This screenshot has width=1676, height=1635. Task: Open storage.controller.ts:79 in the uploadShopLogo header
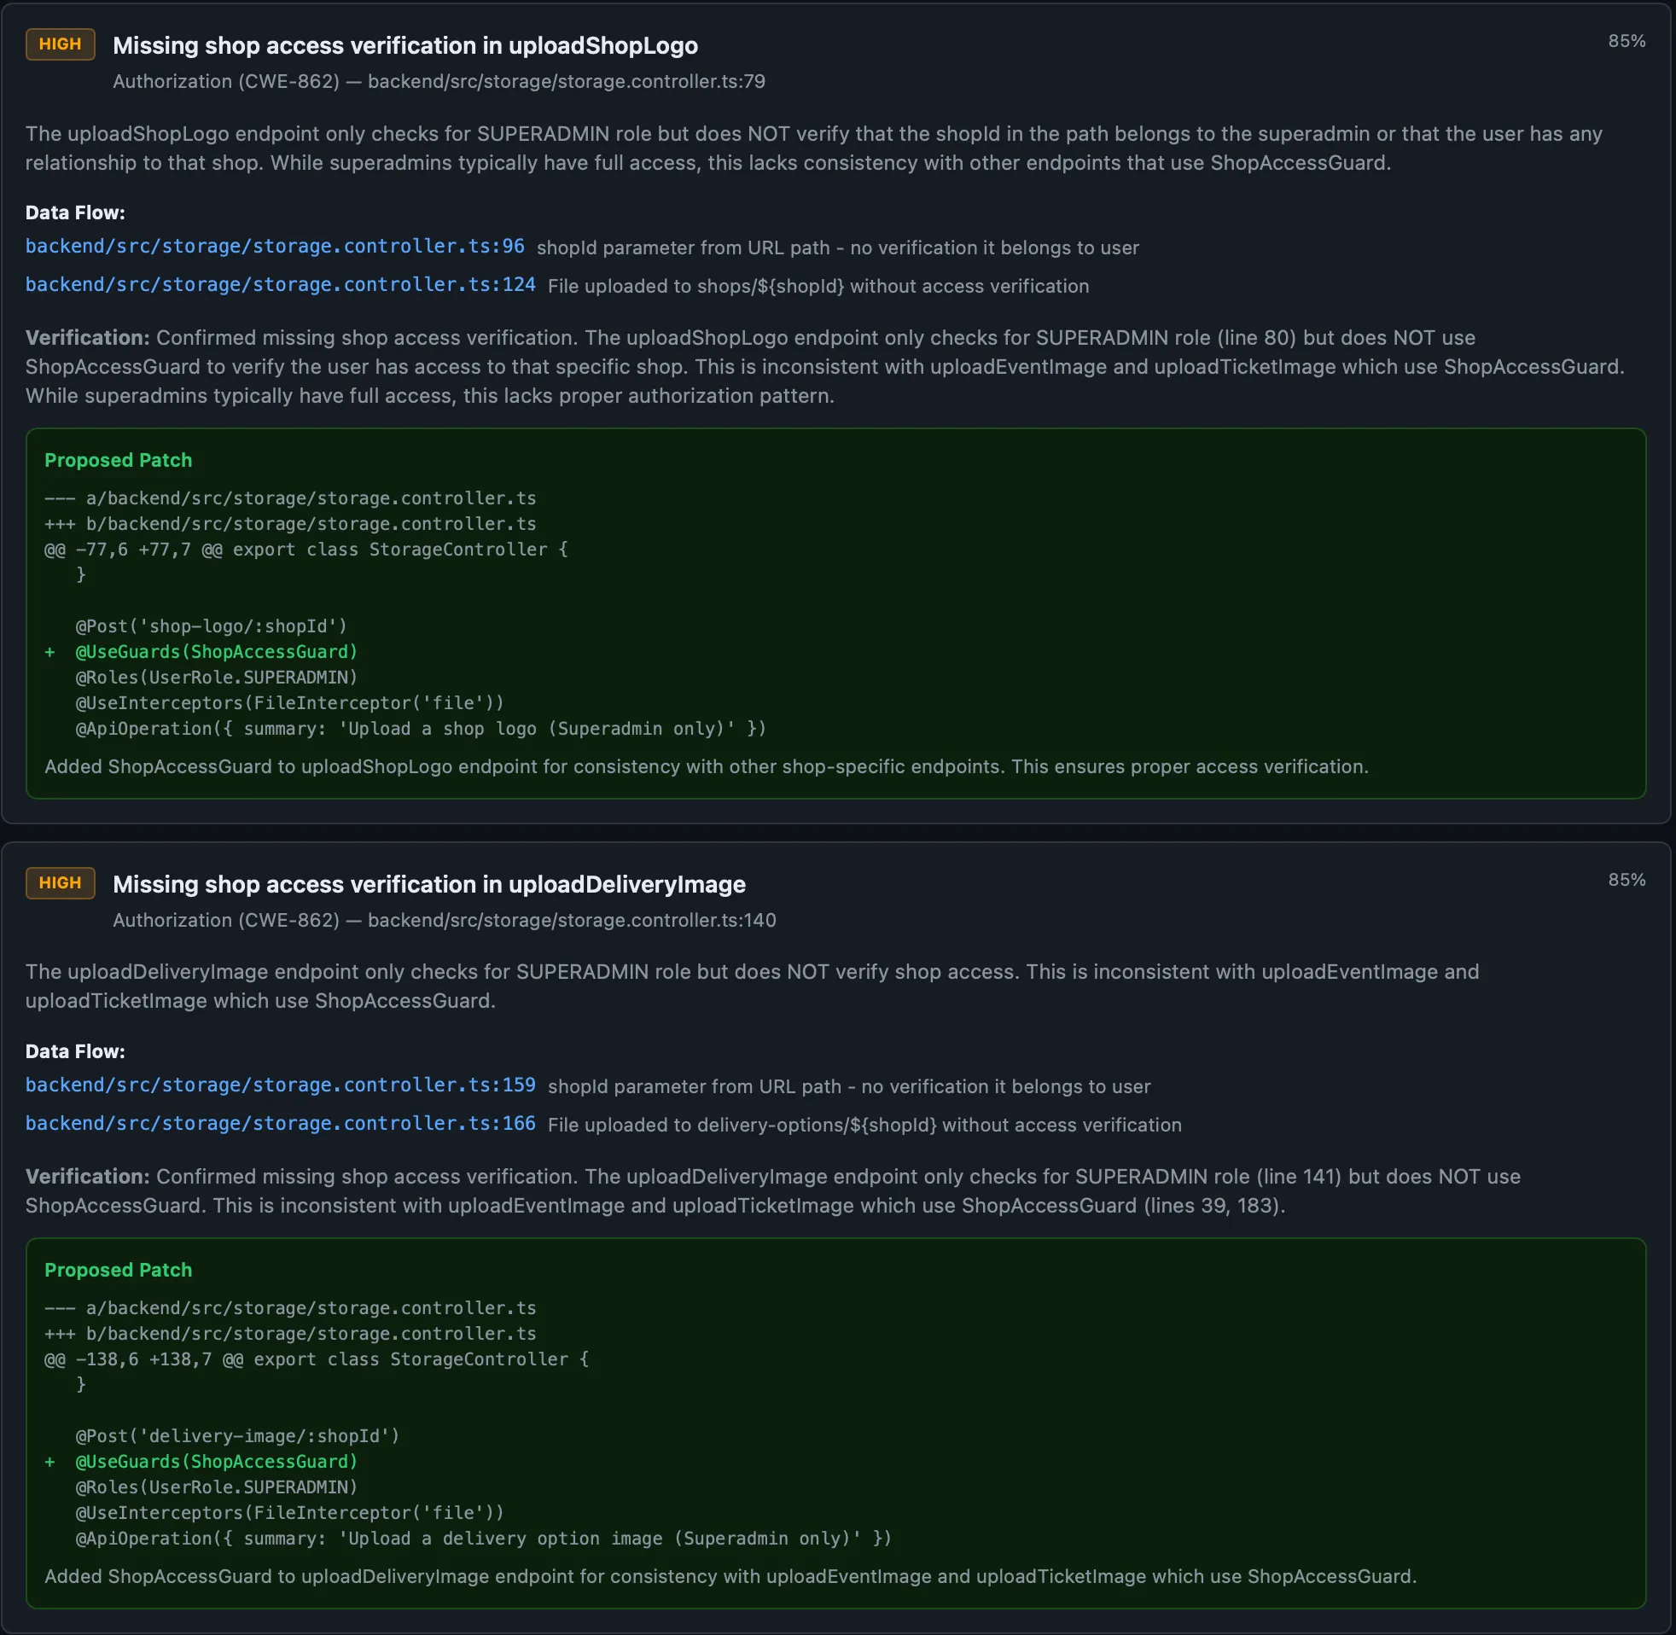pyautogui.click(x=566, y=82)
